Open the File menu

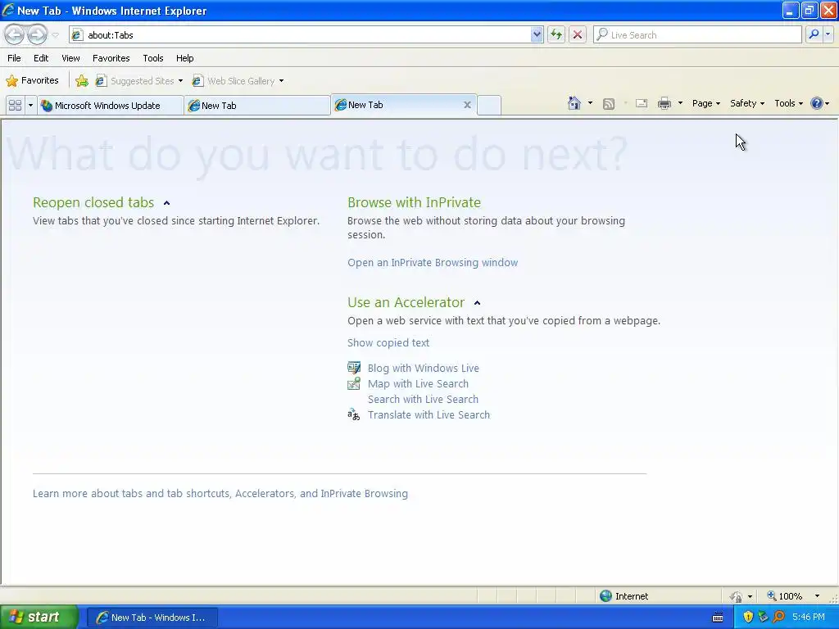point(15,58)
